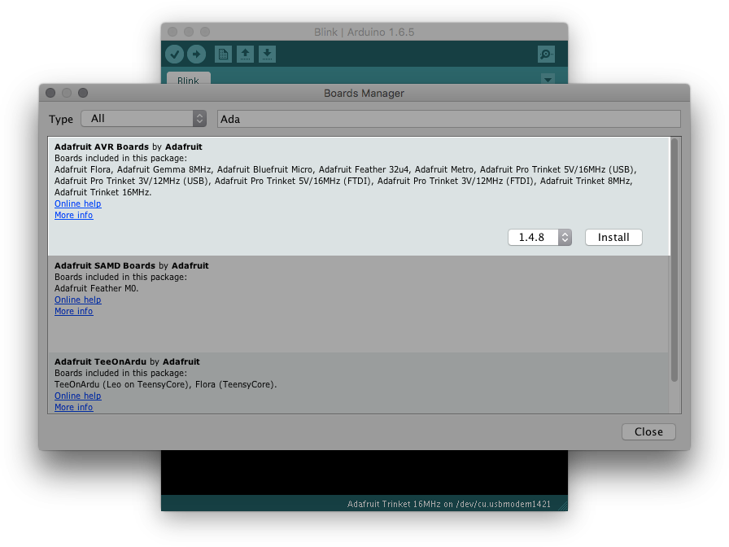
Task: Click Save sketch down-arrow icon in Arduino toolbar
Action: pyautogui.click(x=267, y=55)
